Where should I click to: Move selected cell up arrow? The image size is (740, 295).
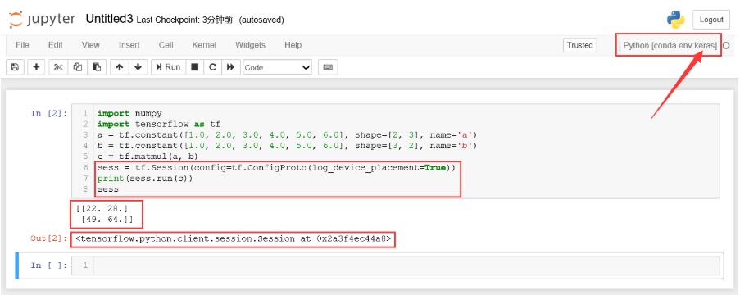(120, 67)
